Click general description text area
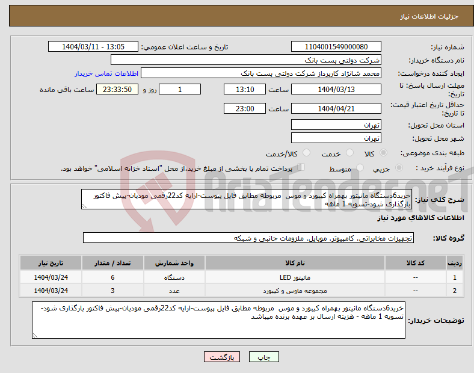474x373 pixels. [247, 199]
